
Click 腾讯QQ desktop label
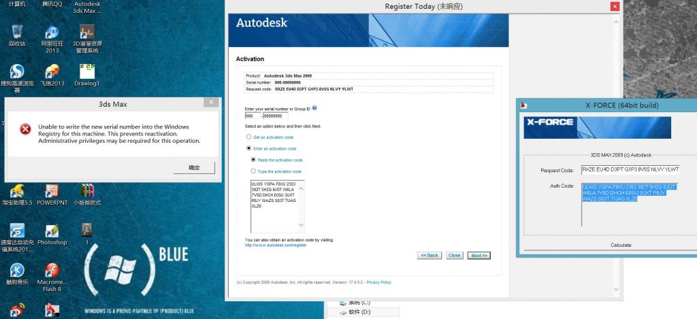[x=52, y=4]
